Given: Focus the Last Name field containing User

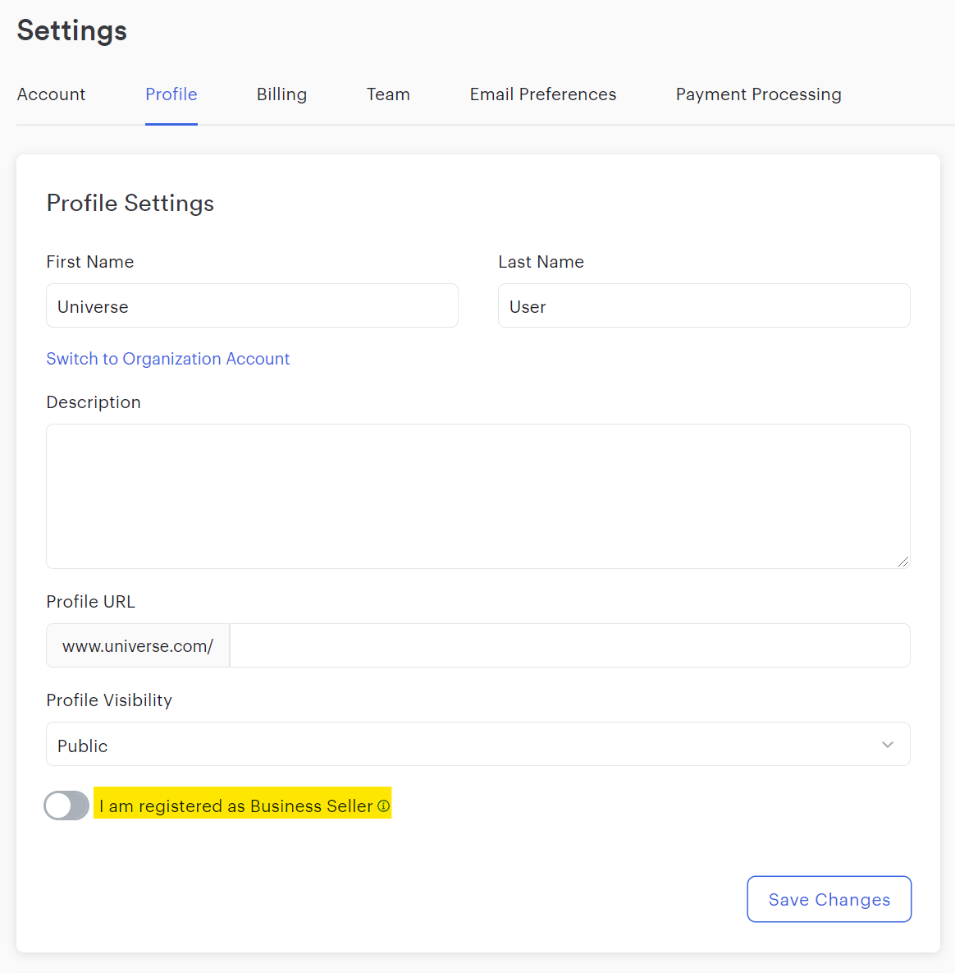Looking at the screenshot, I should point(704,306).
